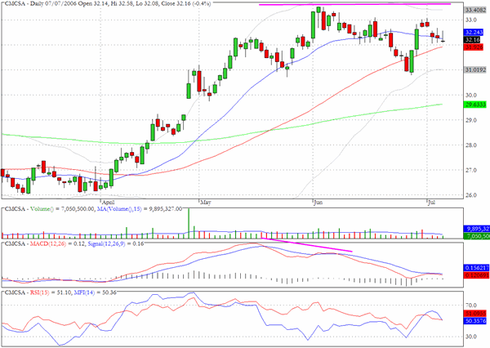Click the Jul date axis label
The image size is (490, 348).
[x=431, y=203]
